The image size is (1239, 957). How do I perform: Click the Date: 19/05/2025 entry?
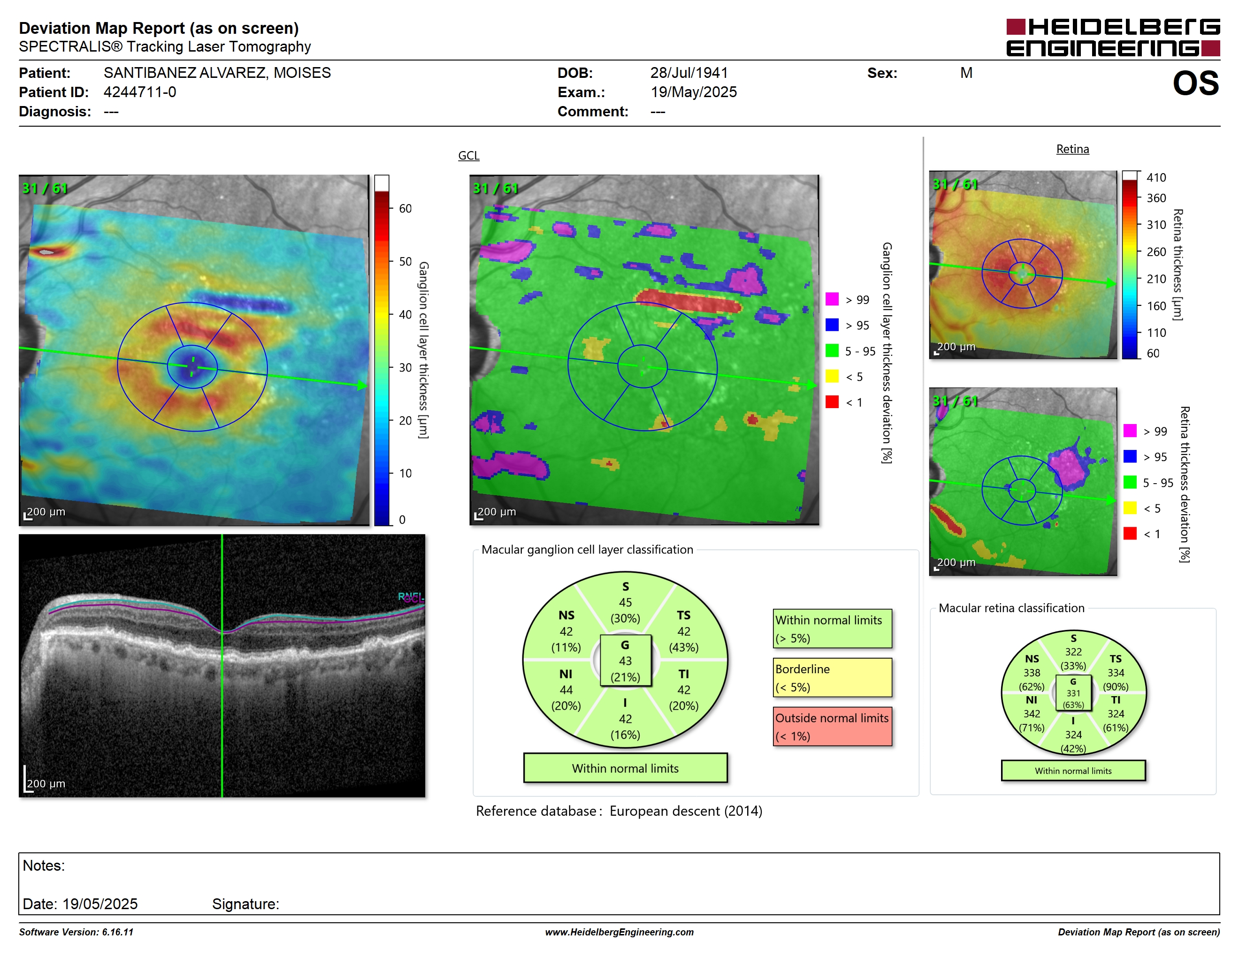[80, 904]
